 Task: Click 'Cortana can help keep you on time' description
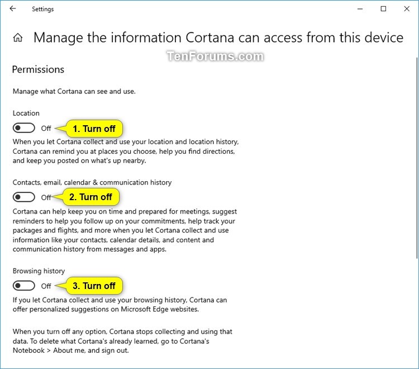tap(125, 230)
